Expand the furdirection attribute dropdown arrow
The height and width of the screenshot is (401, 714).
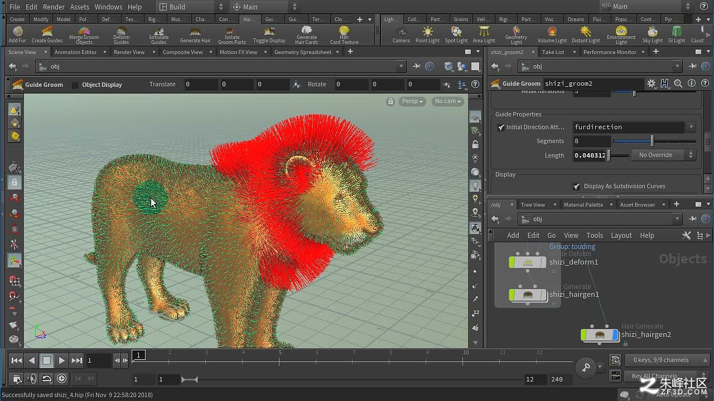click(x=691, y=128)
